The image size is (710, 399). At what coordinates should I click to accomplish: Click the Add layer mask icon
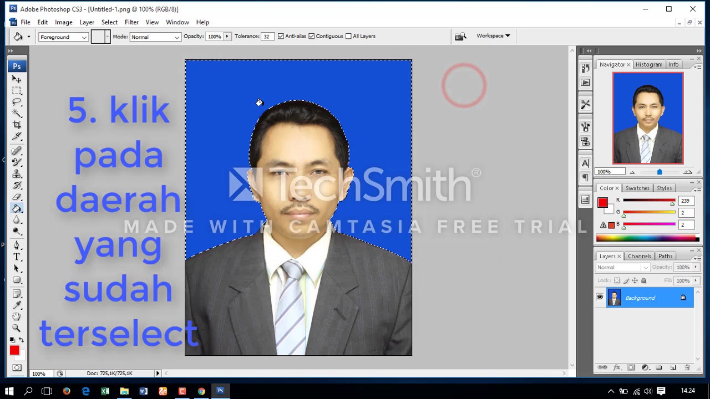[631, 367]
